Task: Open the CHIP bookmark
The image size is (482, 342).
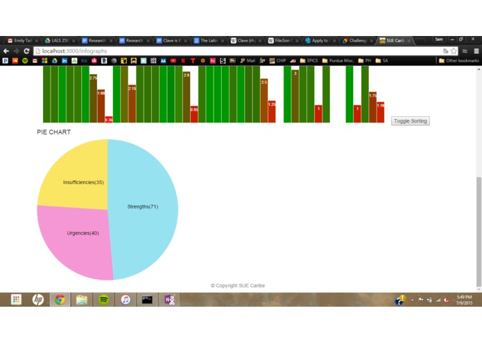Action: [x=277, y=61]
